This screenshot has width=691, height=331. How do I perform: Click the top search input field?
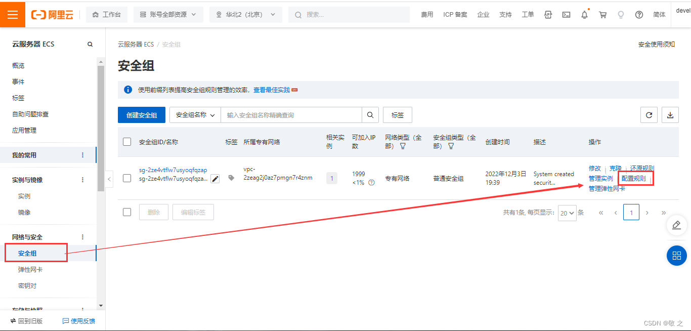pos(349,15)
